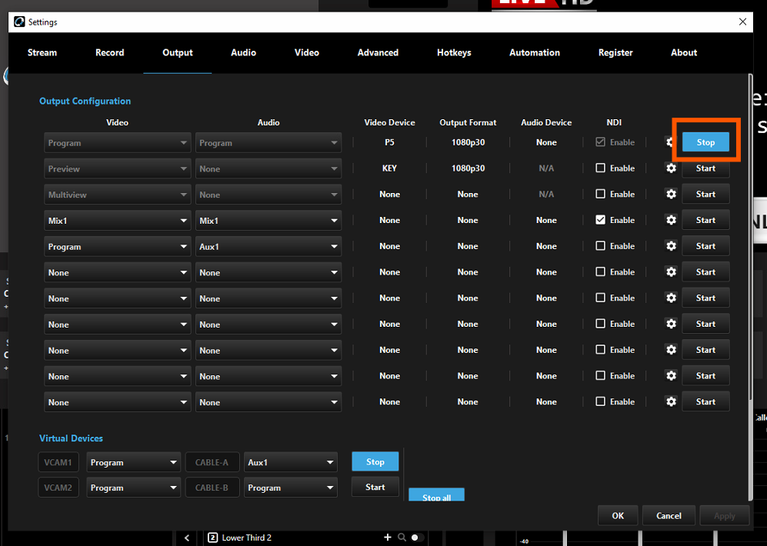The image size is (767, 546).
Task: Open gear settings for the Preview output row
Action: [x=671, y=168]
